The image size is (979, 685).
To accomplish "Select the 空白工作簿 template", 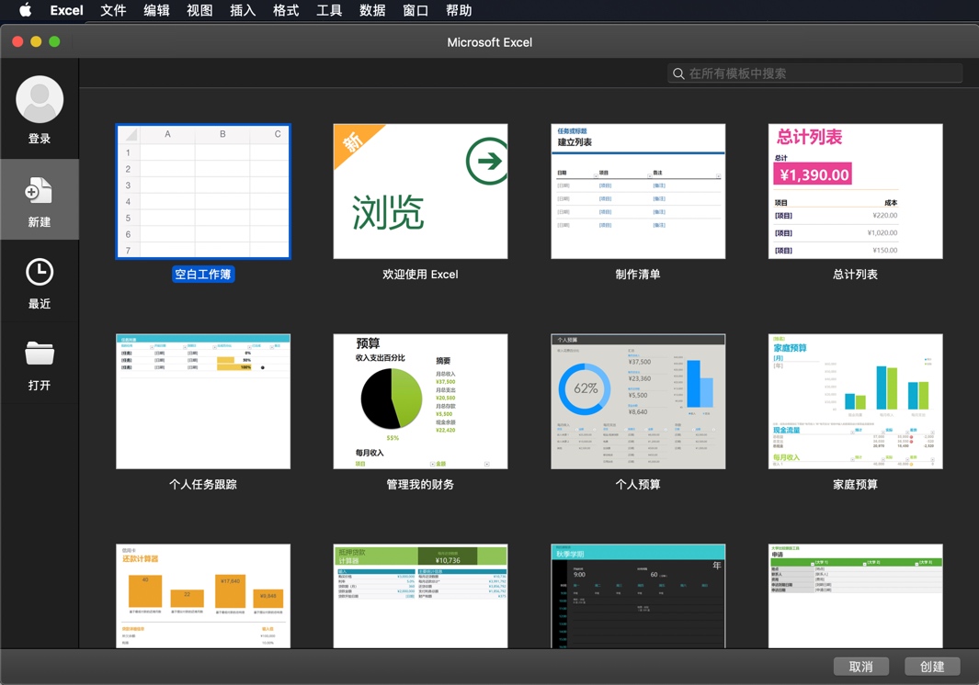I will tap(202, 190).
